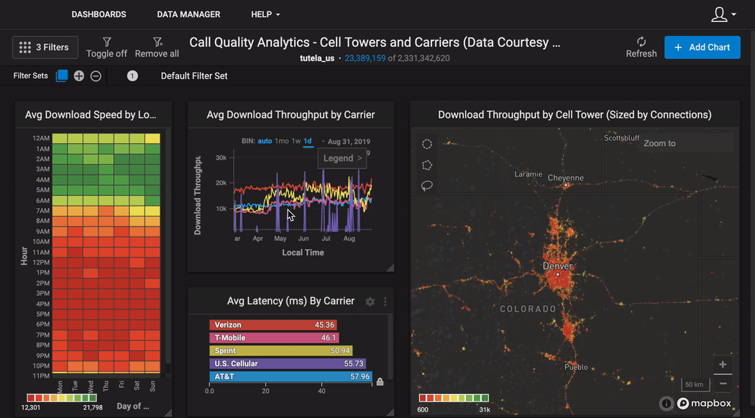Click the 23,389,159 filtered record count
This screenshot has height=418, width=755.
coord(365,58)
